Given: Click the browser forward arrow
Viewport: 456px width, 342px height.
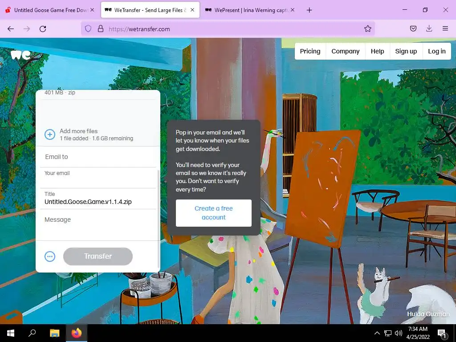Looking at the screenshot, I should pyautogui.click(x=27, y=29).
